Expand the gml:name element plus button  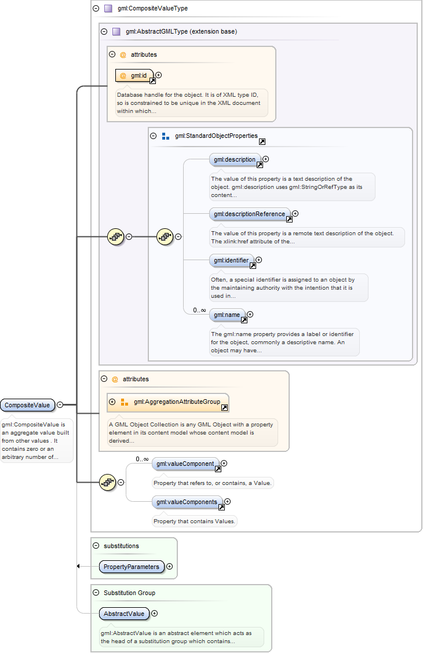[250, 315]
